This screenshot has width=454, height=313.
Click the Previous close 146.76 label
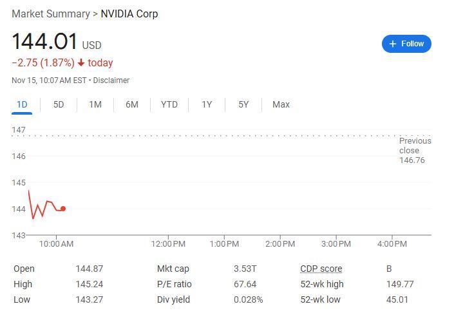[x=415, y=150]
